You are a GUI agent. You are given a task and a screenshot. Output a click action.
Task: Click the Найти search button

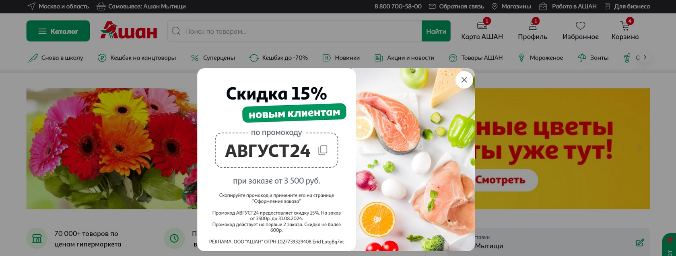point(436,31)
